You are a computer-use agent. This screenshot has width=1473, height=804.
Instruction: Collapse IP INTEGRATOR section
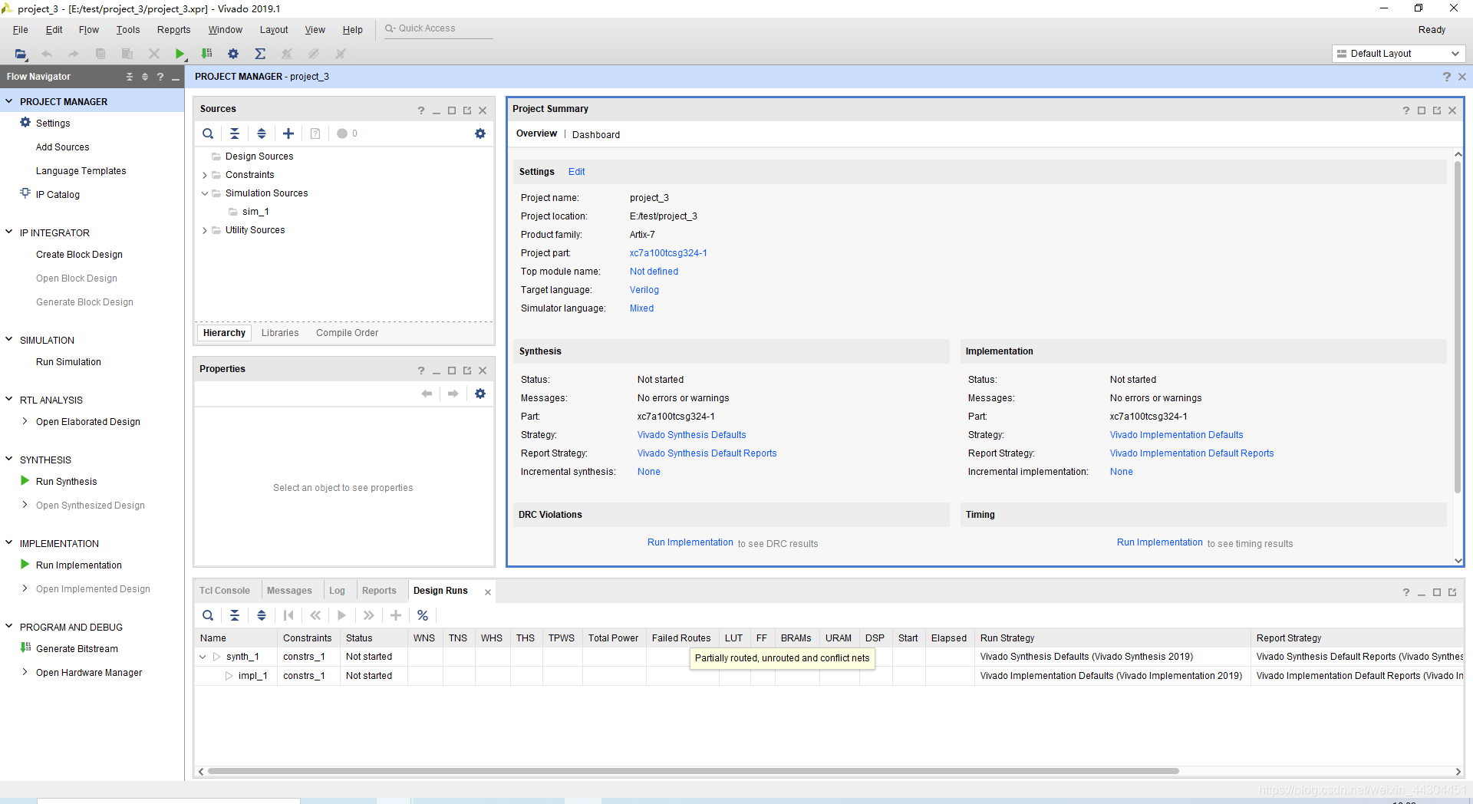point(9,232)
